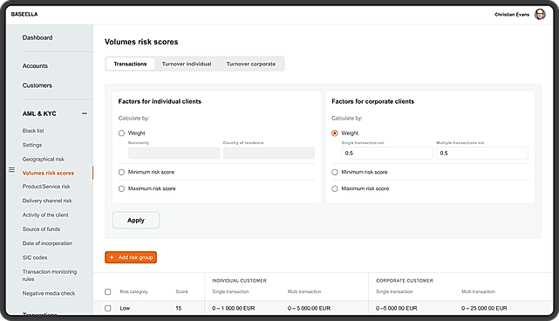This screenshot has height=321, width=559.
Task: Select Minimum risk score for individual clients
Action: pyautogui.click(x=121, y=172)
